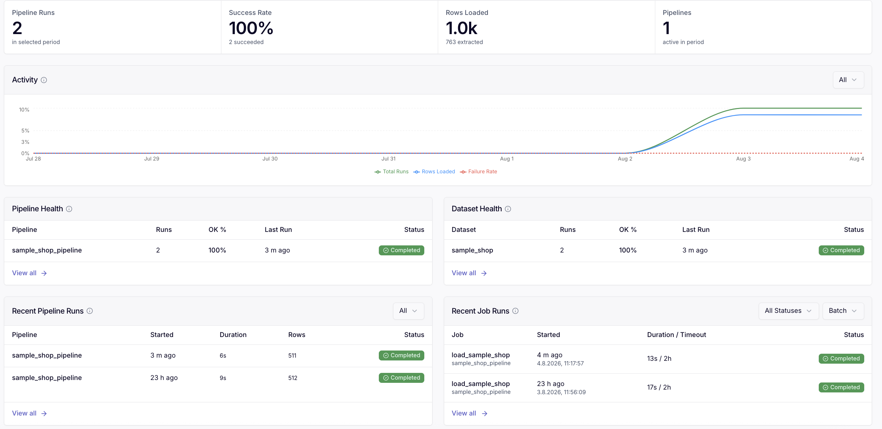
Task: Select sample_shop dataset in Dataset Health table
Action: click(472, 250)
